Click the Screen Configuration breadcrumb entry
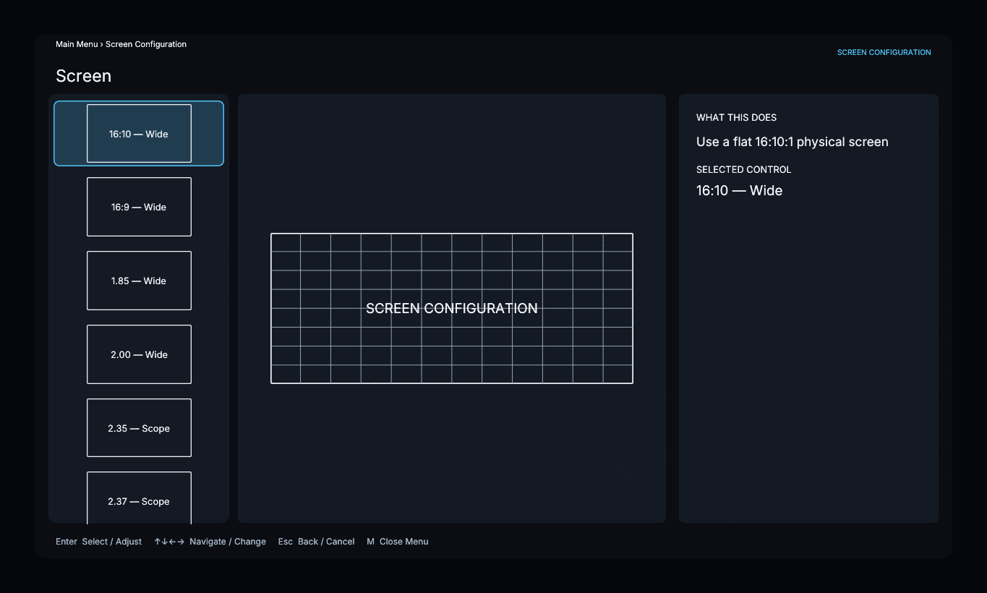987x593 pixels. click(146, 44)
